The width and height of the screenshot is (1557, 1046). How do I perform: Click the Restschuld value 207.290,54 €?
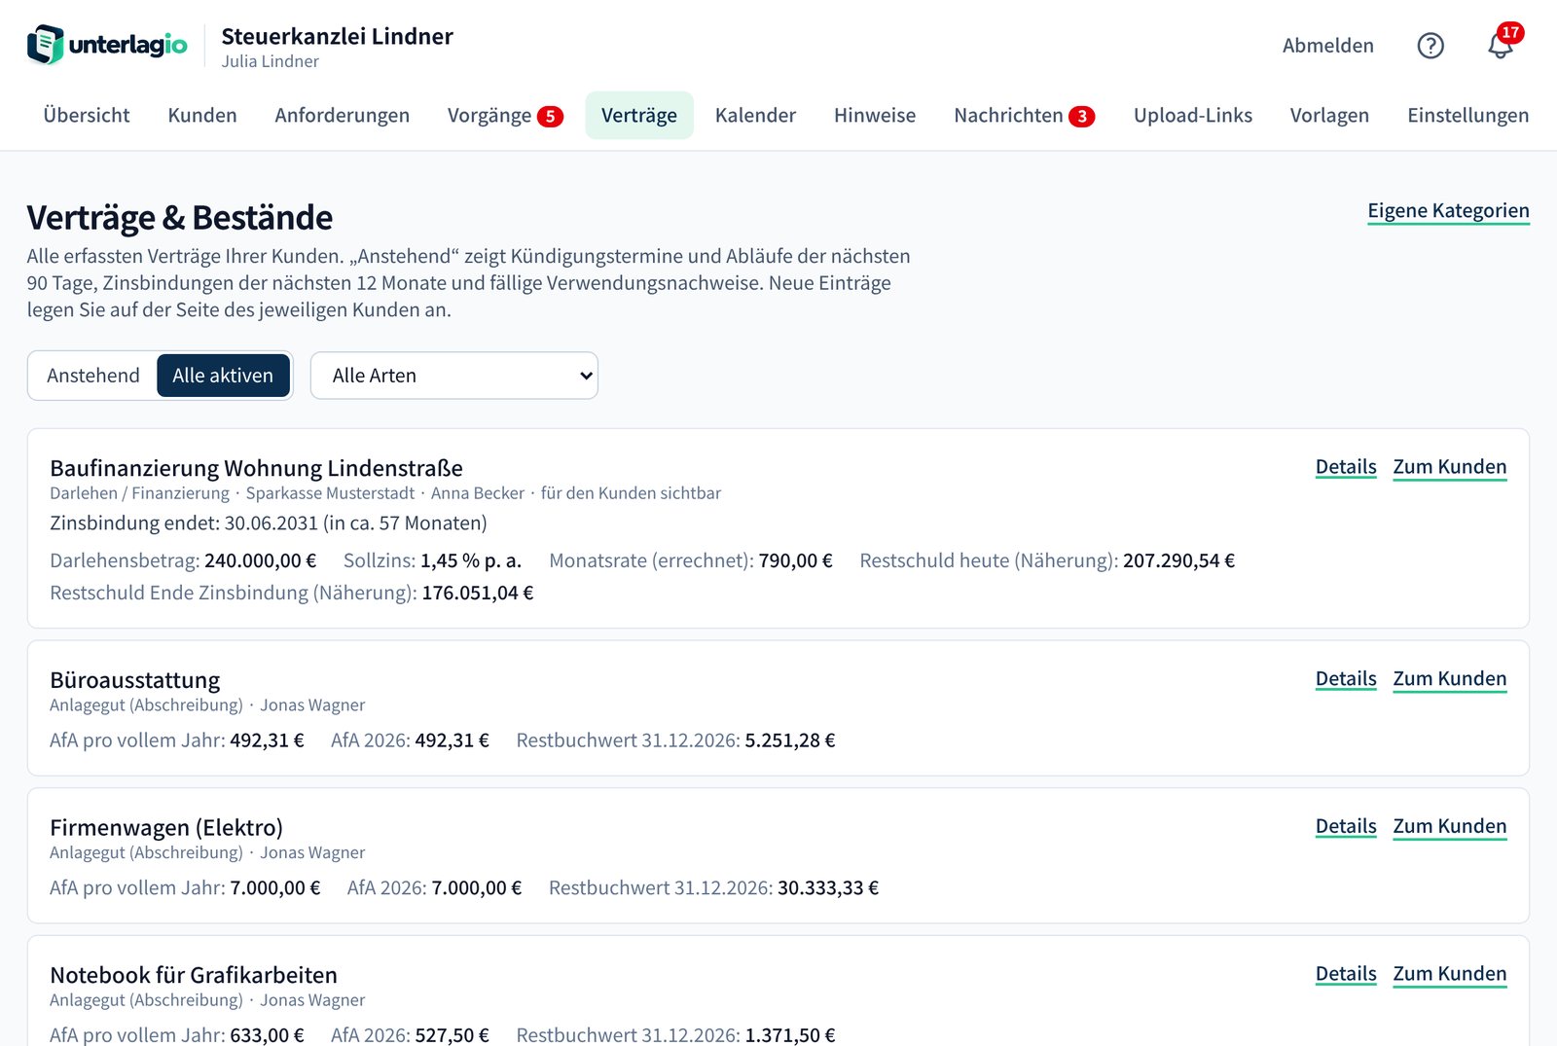pos(1178,560)
